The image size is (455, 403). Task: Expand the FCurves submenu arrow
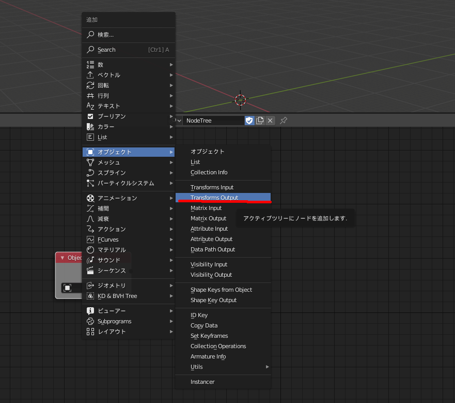tap(171, 240)
